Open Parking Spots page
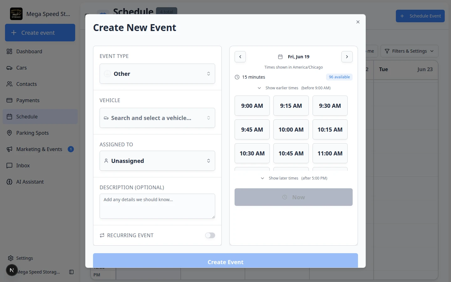 click(x=40, y=133)
